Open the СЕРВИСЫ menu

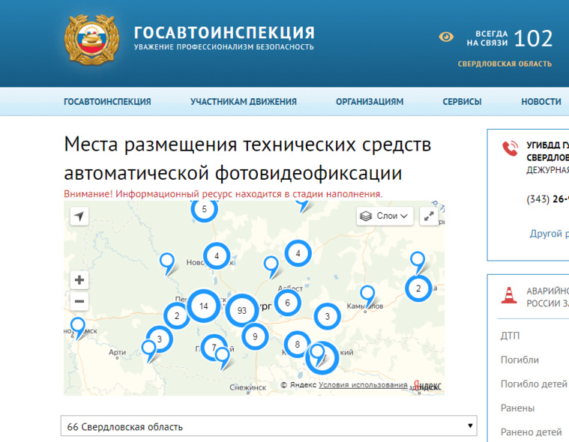(x=462, y=102)
